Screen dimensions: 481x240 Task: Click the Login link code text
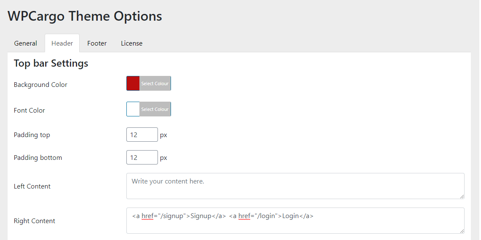[x=271, y=216]
